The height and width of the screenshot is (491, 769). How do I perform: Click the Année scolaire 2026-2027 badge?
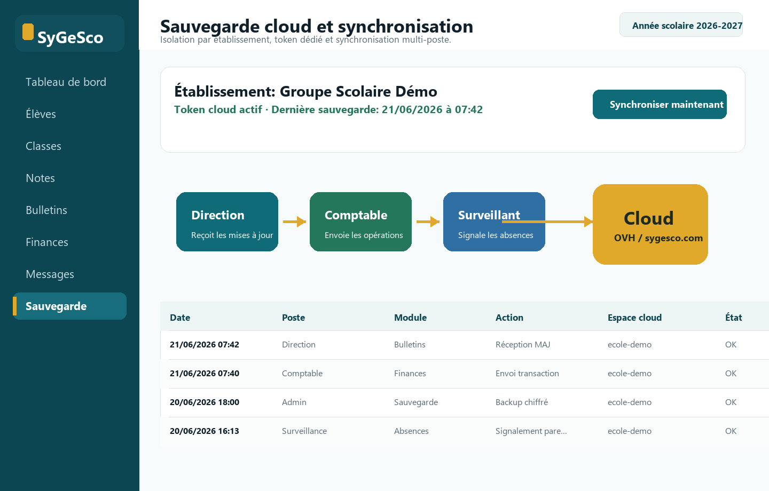[x=681, y=25]
